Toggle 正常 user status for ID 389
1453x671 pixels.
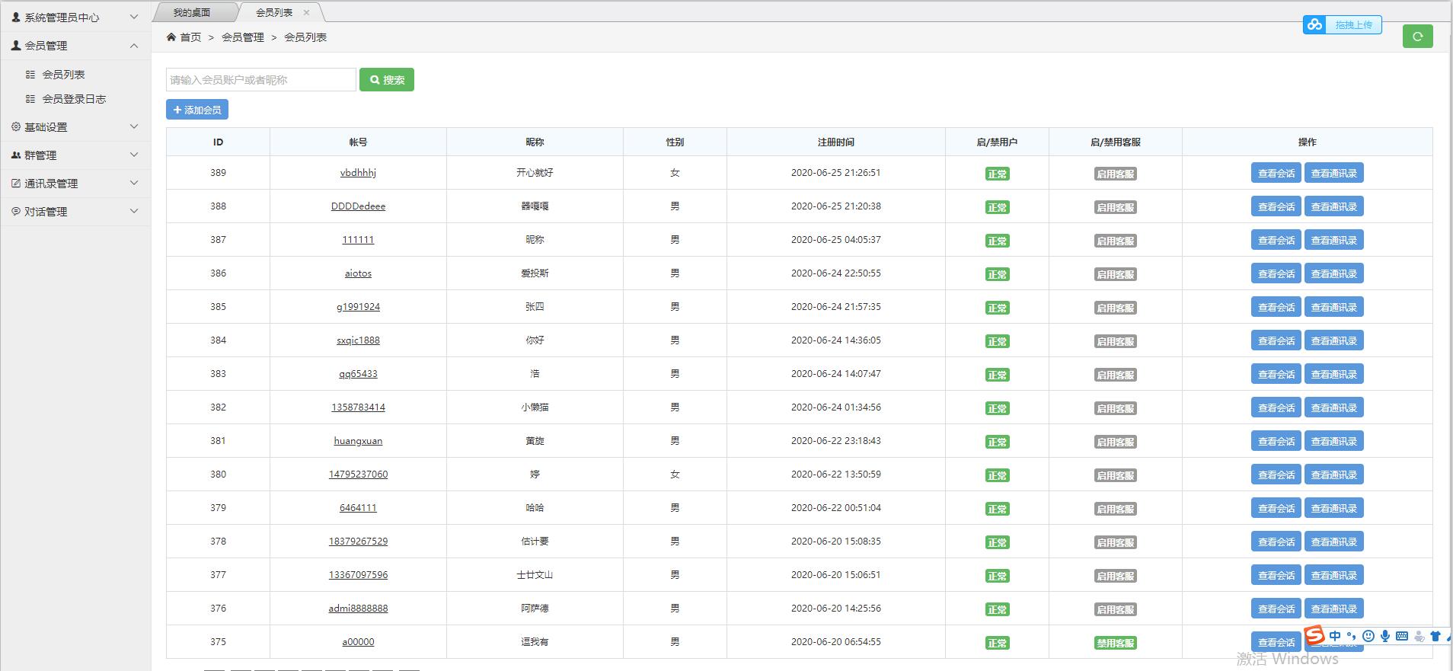[997, 174]
